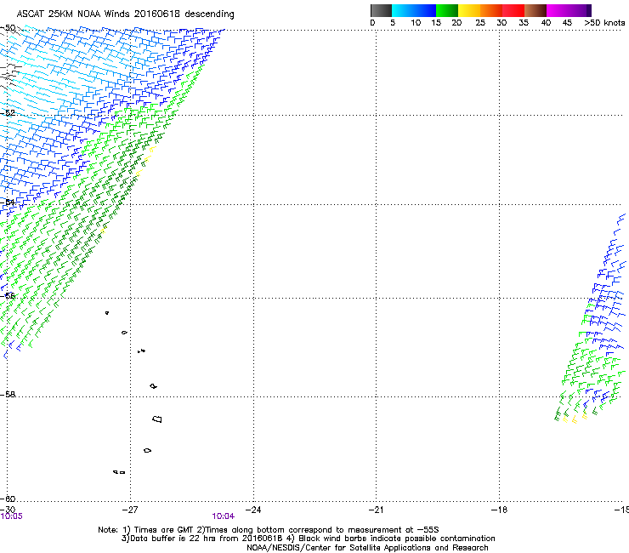Viewport: 629px width, 553px height.
Task: Click the '-18' longitude label
Action: point(499,510)
